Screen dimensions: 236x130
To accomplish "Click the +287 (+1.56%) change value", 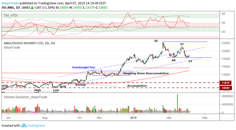I will [x=45, y=8].
